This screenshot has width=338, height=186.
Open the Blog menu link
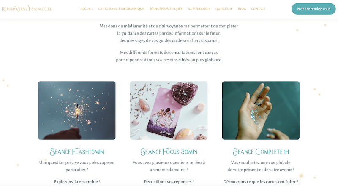point(242,9)
